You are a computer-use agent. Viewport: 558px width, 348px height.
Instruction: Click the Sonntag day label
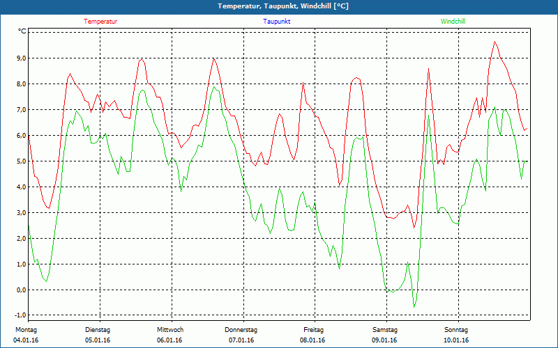tap(456, 330)
